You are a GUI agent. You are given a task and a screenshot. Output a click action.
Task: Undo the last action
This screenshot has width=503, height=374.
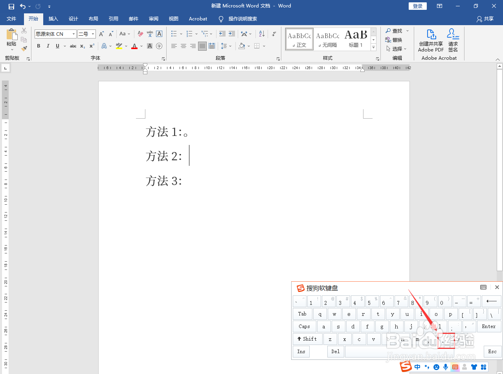click(x=23, y=6)
